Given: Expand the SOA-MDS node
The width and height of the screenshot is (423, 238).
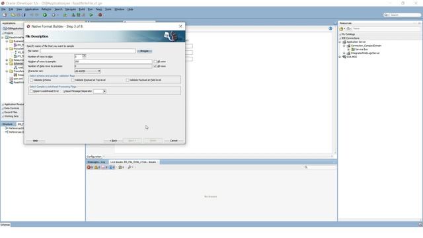Looking at the screenshot, I should 340,57.
